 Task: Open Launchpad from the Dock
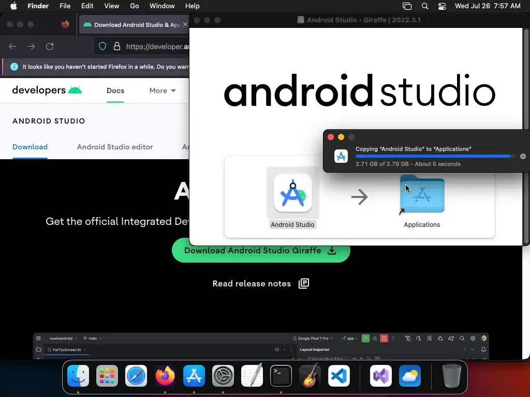(x=107, y=376)
